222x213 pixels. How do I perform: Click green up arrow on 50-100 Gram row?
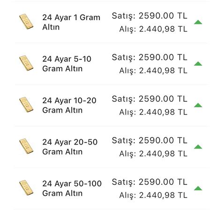point(198,188)
